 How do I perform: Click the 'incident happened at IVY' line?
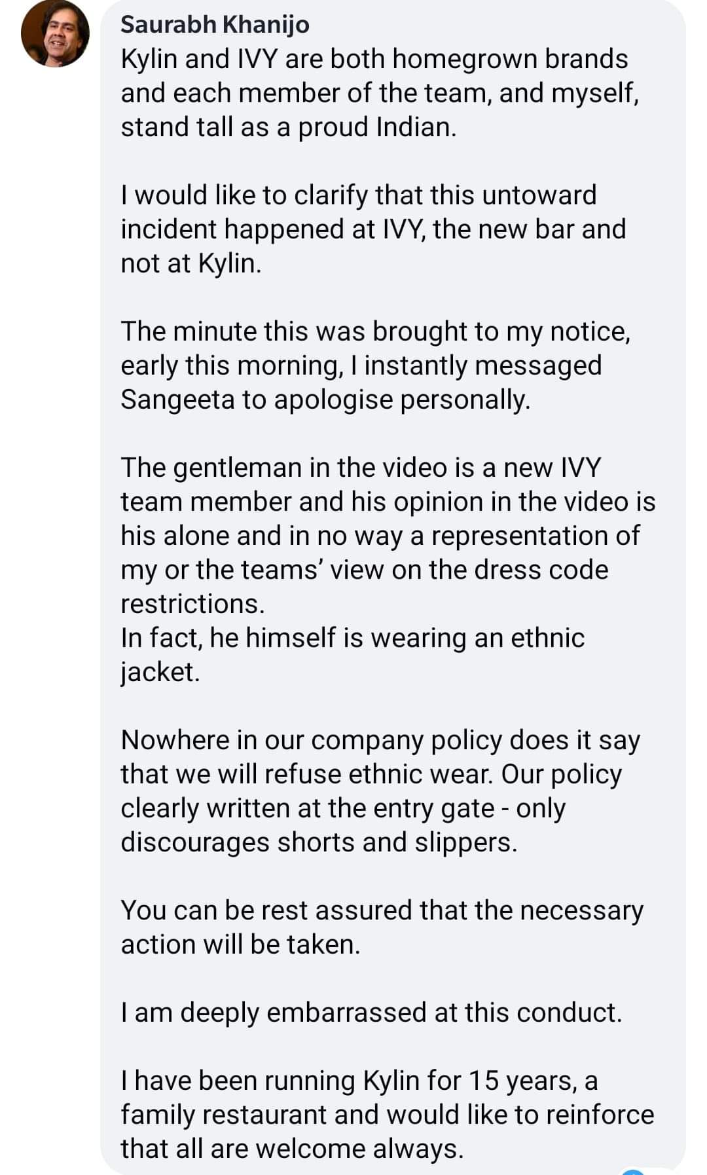tap(373, 229)
